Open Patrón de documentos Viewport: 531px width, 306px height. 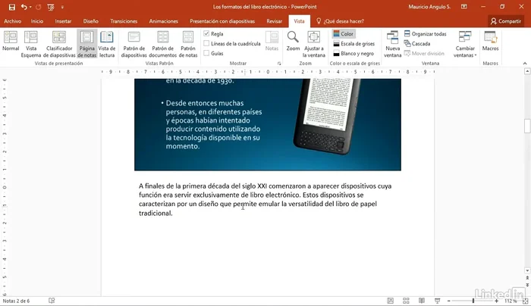[x=162, y=44]
